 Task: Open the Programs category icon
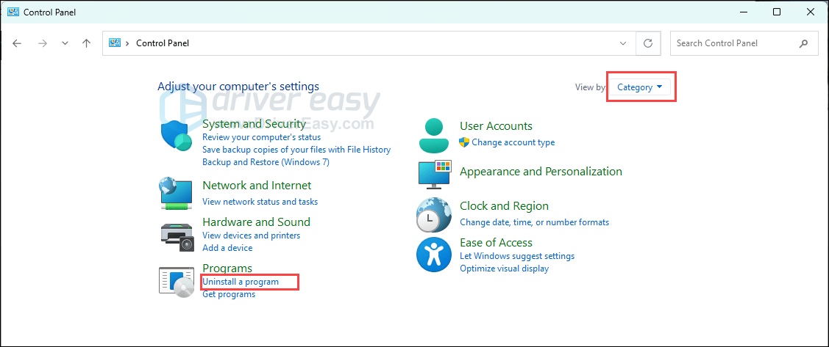[177, 281]
